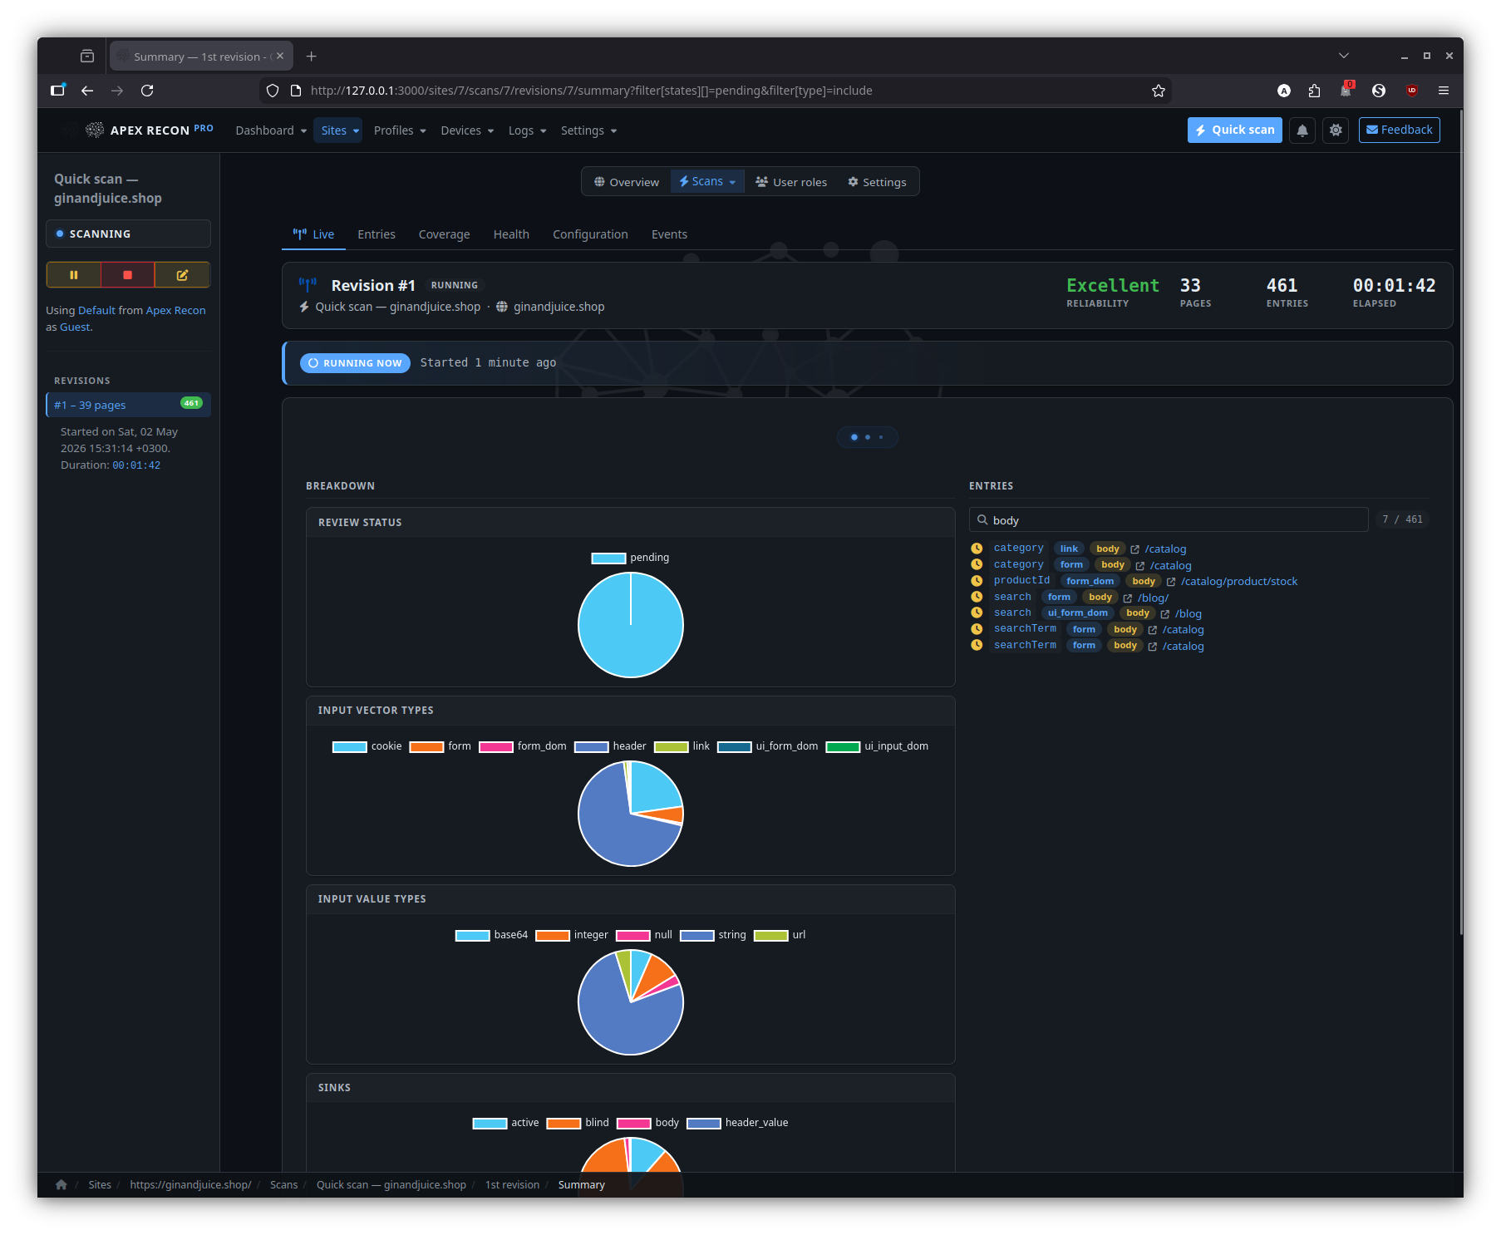Close the Summary browser tab
1501x1235 pixels.
pyautogui.click(x=280, y=57)
